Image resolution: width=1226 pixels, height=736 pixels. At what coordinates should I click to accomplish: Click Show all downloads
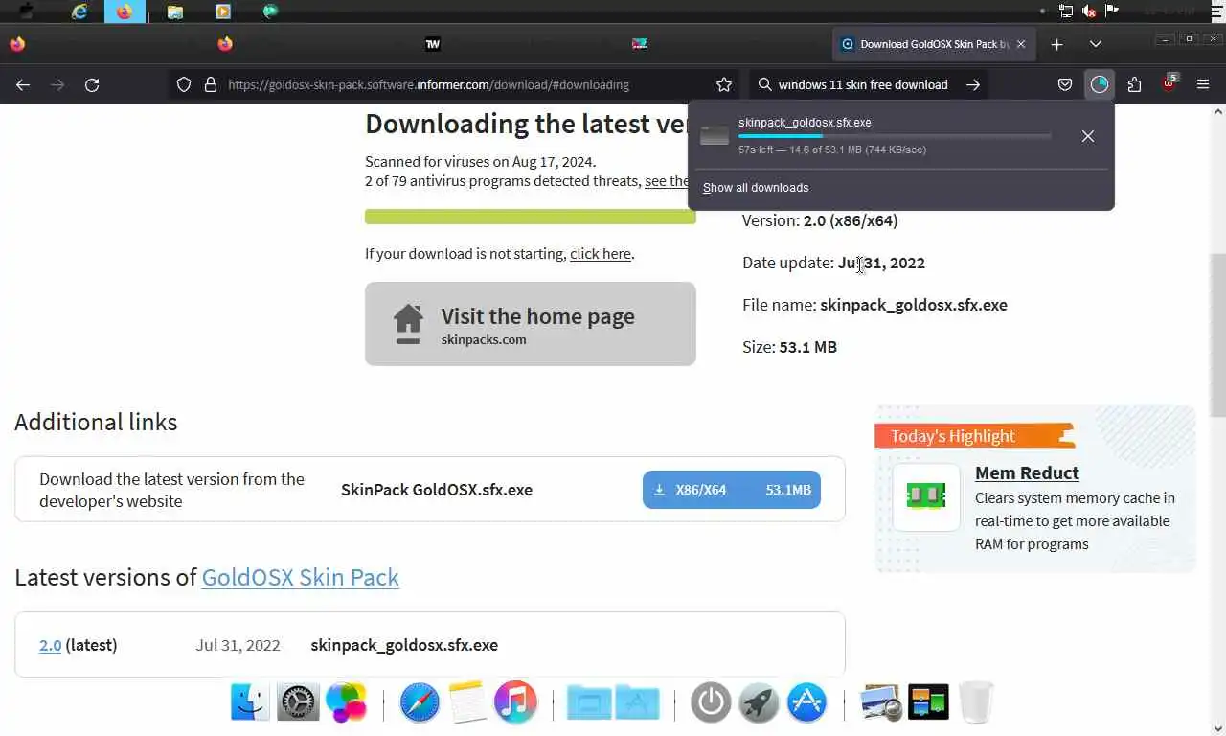(x=756, y=188)
